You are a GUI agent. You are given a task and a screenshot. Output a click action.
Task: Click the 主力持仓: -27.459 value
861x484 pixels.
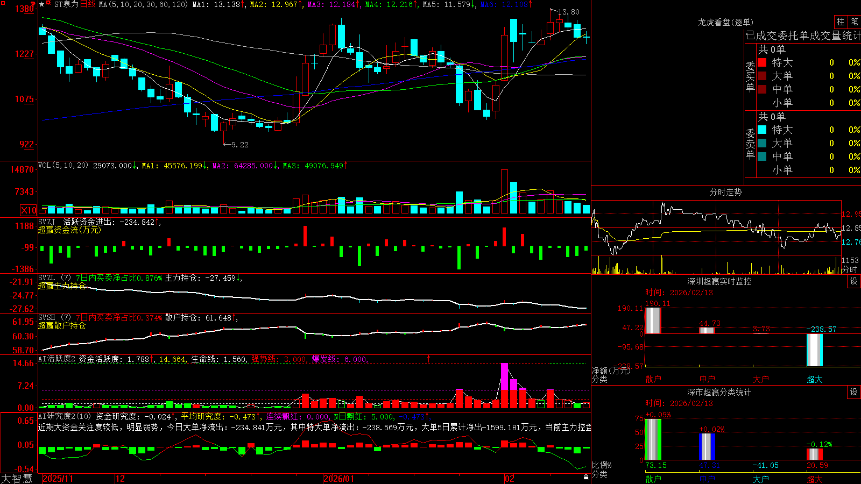(x=201, y=278)
